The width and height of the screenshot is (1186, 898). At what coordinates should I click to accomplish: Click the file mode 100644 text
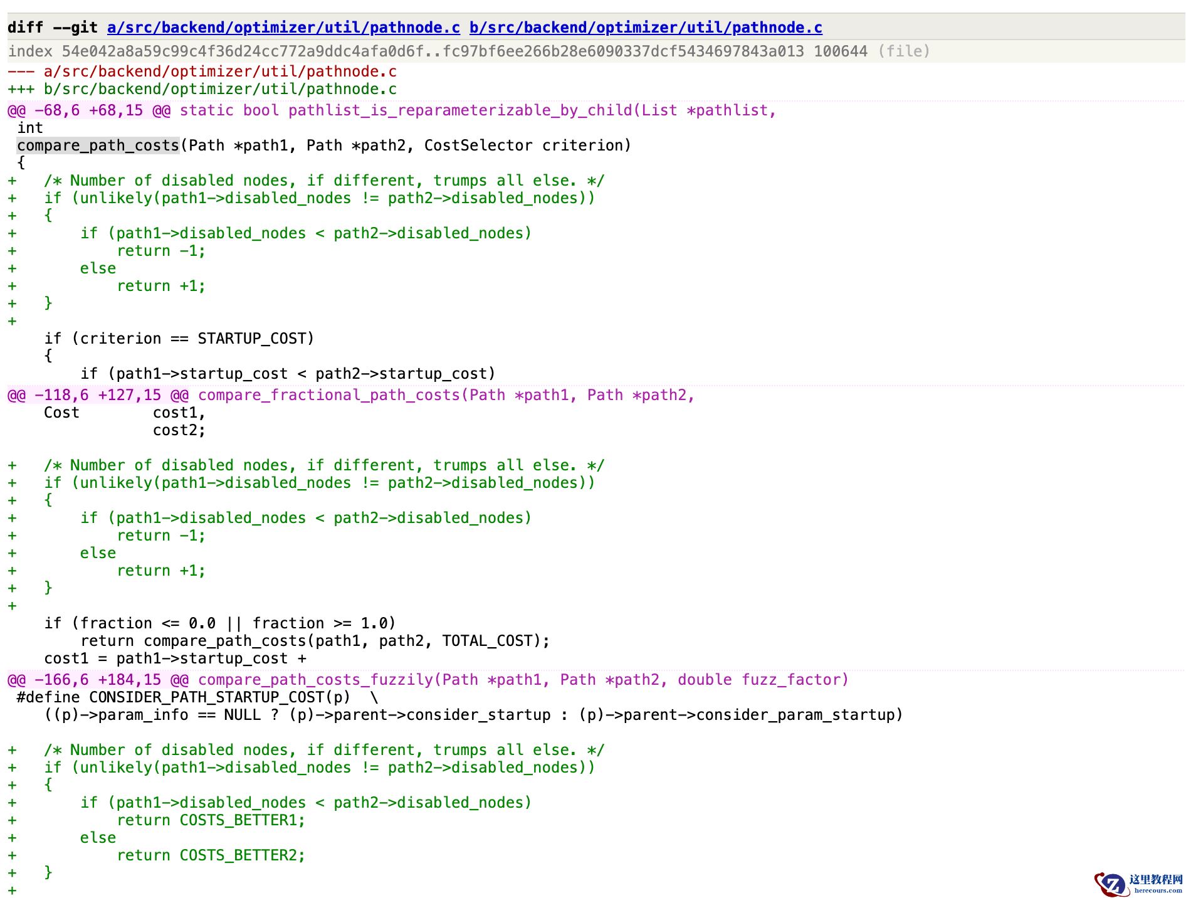[x=841, y=51]
